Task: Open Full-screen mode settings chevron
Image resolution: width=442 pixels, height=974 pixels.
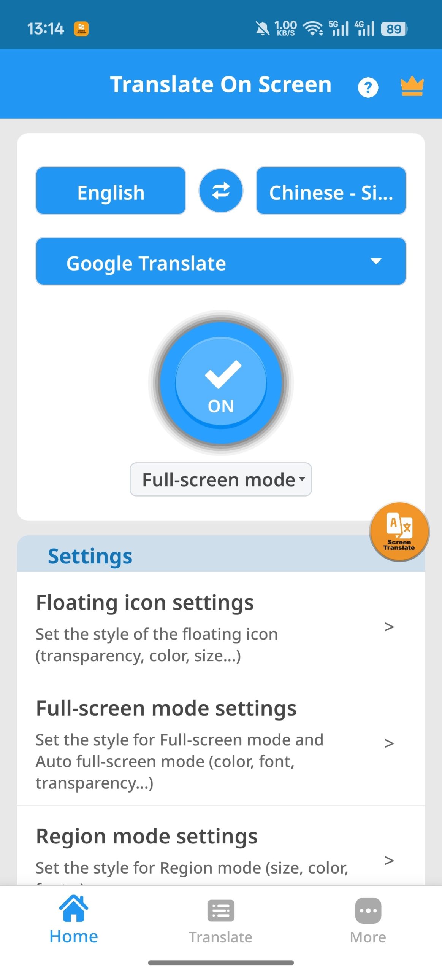Action: [x=388, y=743]
